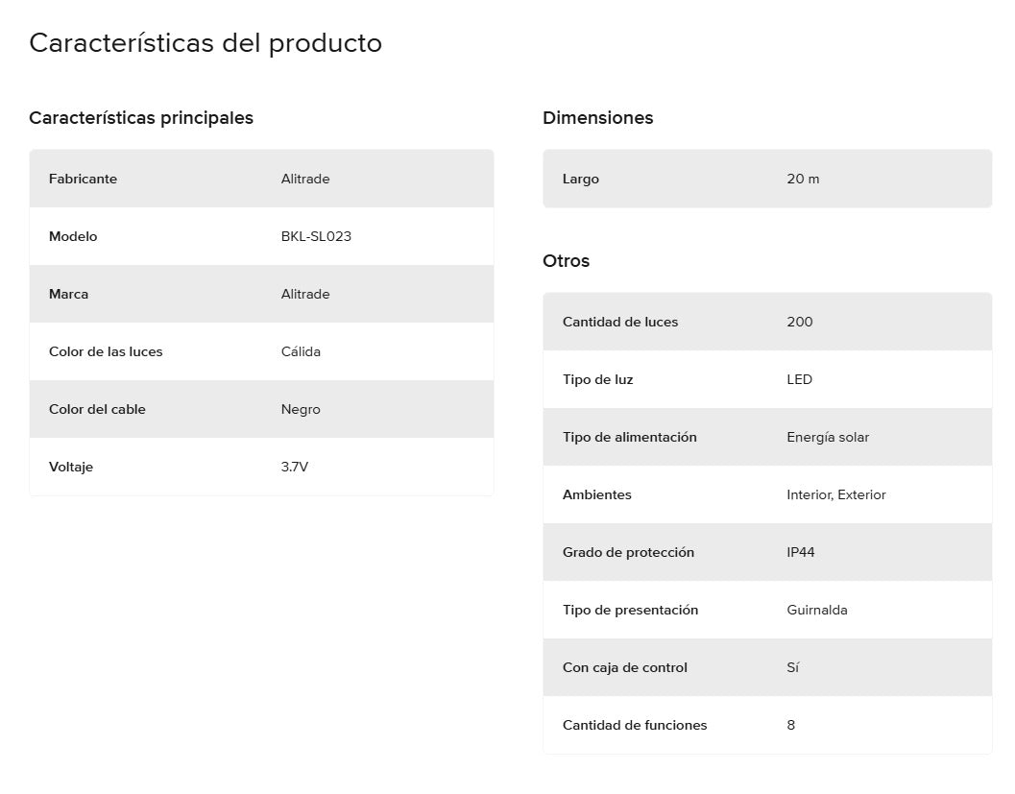This screenshot has height=794, width=1015.
Task: Click the "Tipo de luz" value LED
Action: [799, 380]
